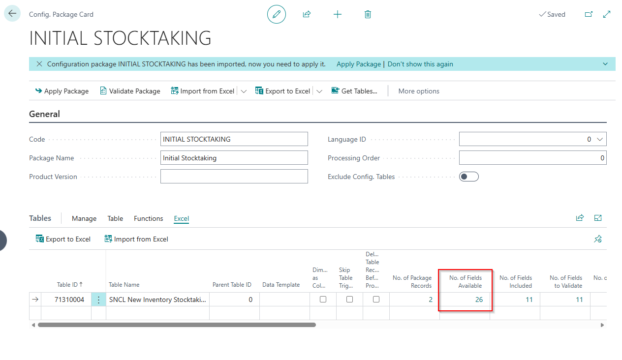
Task: Click the Saved status indicator
Action: [x=552, y=14]
